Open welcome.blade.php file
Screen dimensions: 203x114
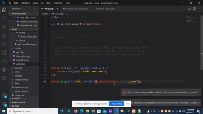24,44
